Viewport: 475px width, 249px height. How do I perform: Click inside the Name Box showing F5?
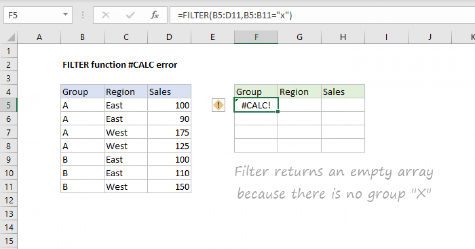pos(32,15)
